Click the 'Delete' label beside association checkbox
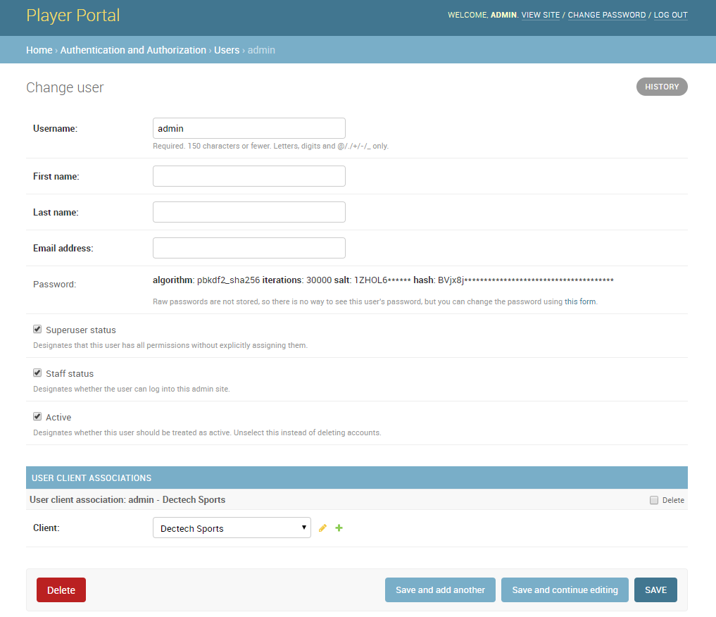This screenshot has height=617, width=716. [673, 500]
